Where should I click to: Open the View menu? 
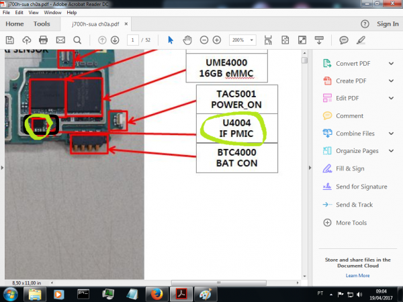(34, 13)
